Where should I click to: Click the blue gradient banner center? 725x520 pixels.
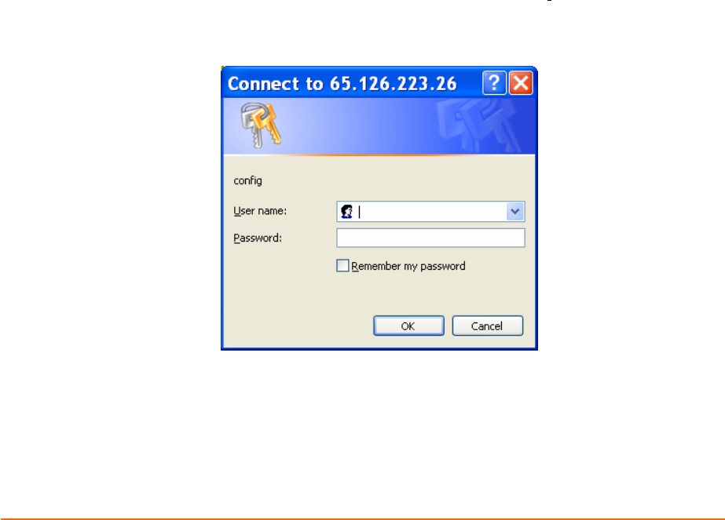[x=379, y=125]
